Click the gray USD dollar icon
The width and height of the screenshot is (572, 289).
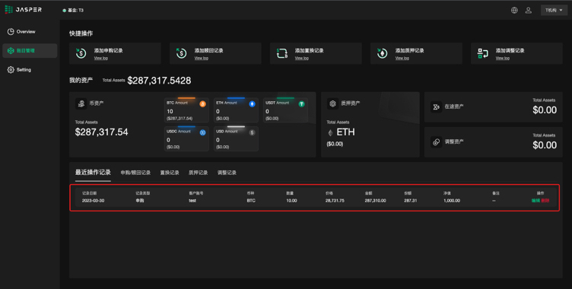coord(252,132)
